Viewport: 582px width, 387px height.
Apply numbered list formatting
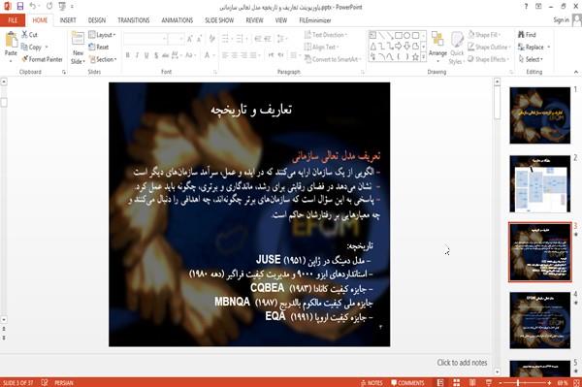pos(242,39)
